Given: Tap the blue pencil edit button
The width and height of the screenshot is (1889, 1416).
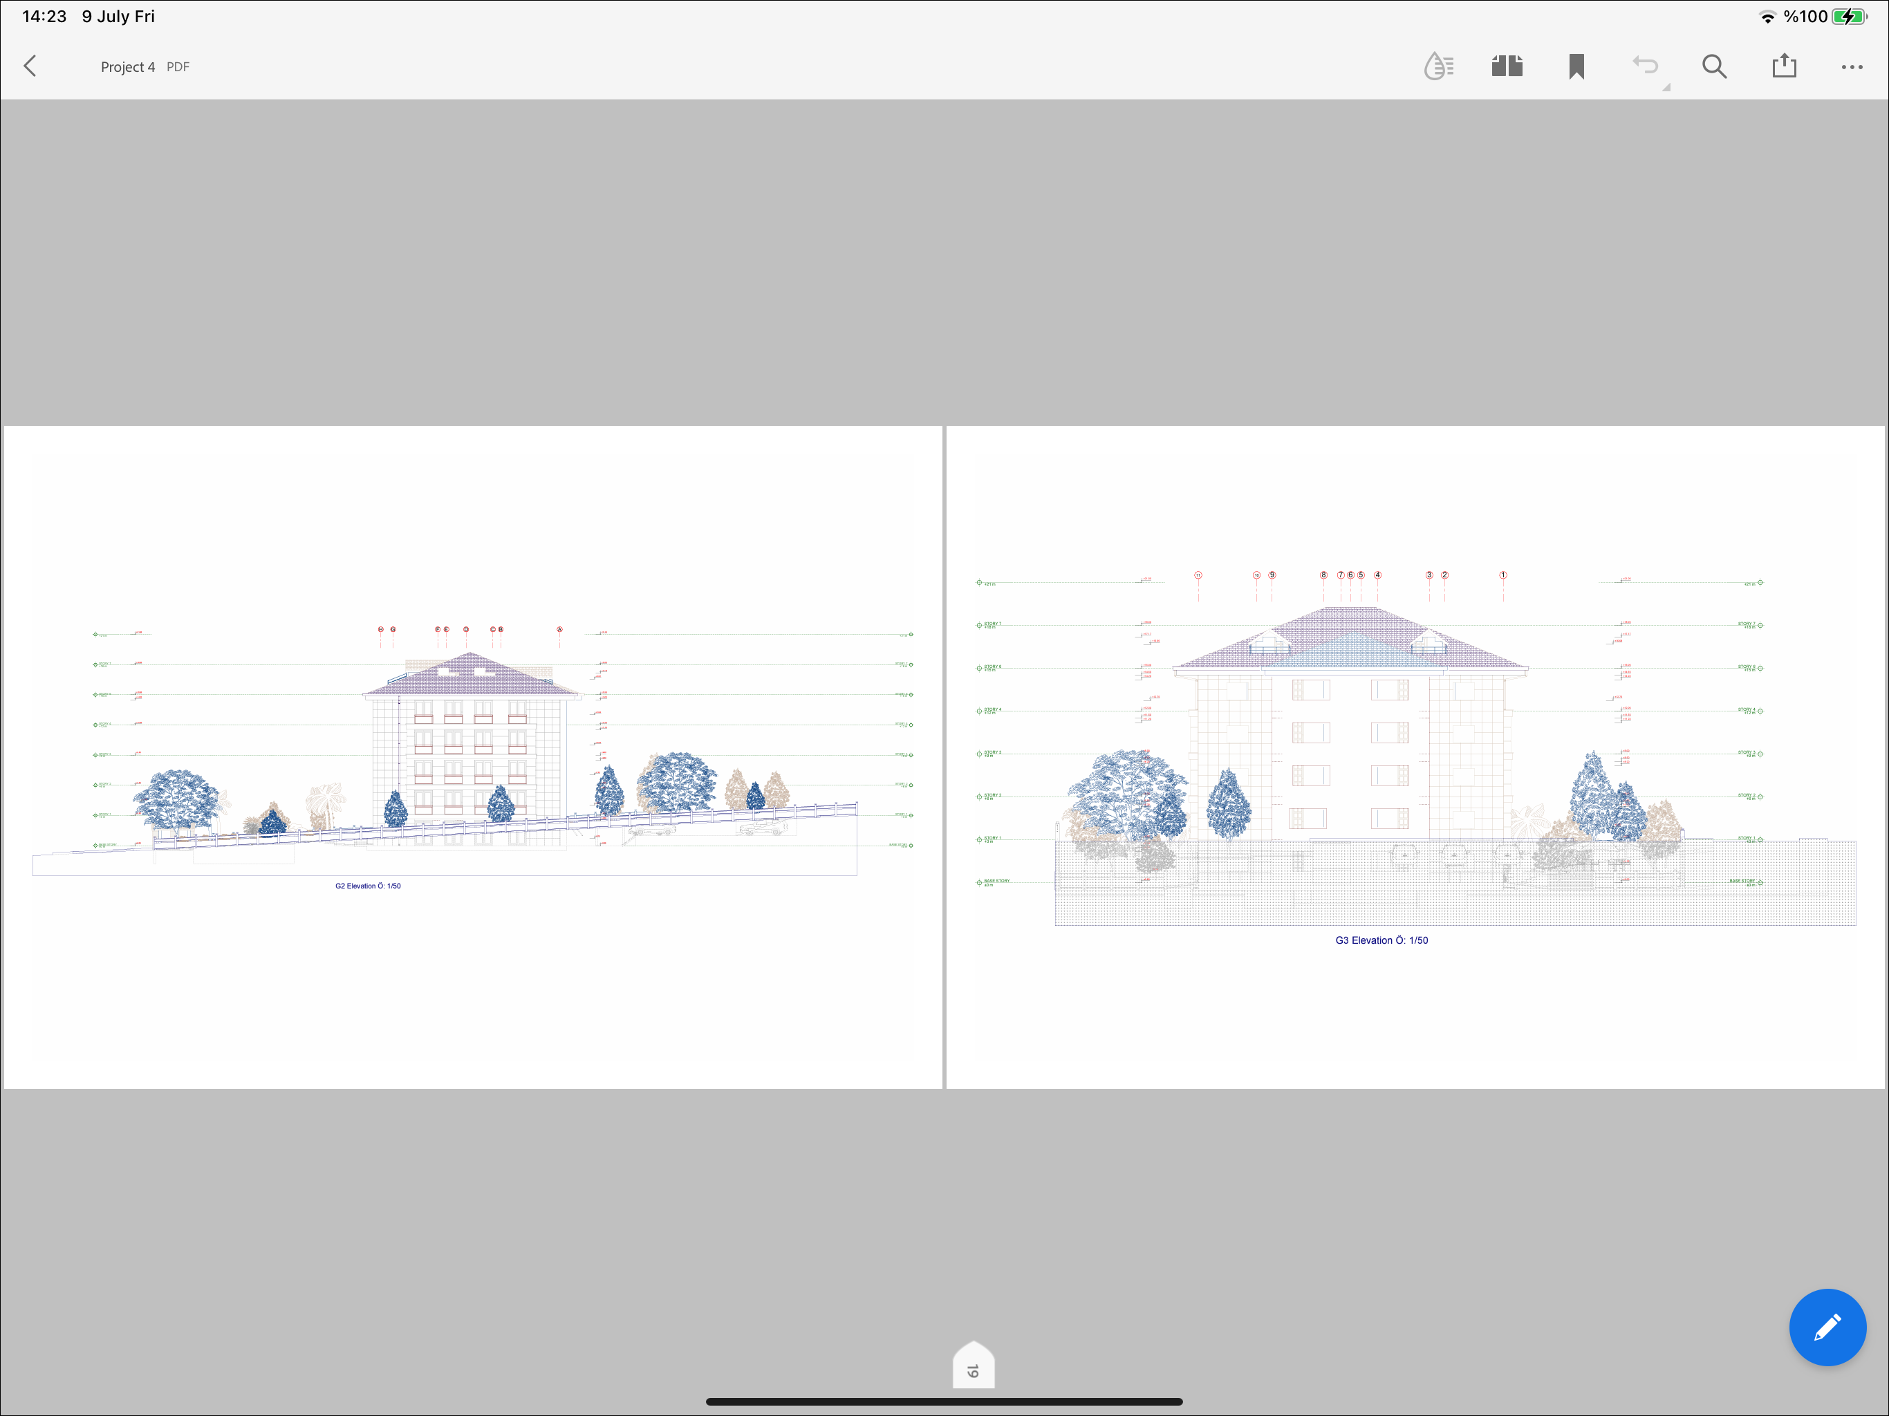Looking at the screenshot, I should (1827, 1327).
